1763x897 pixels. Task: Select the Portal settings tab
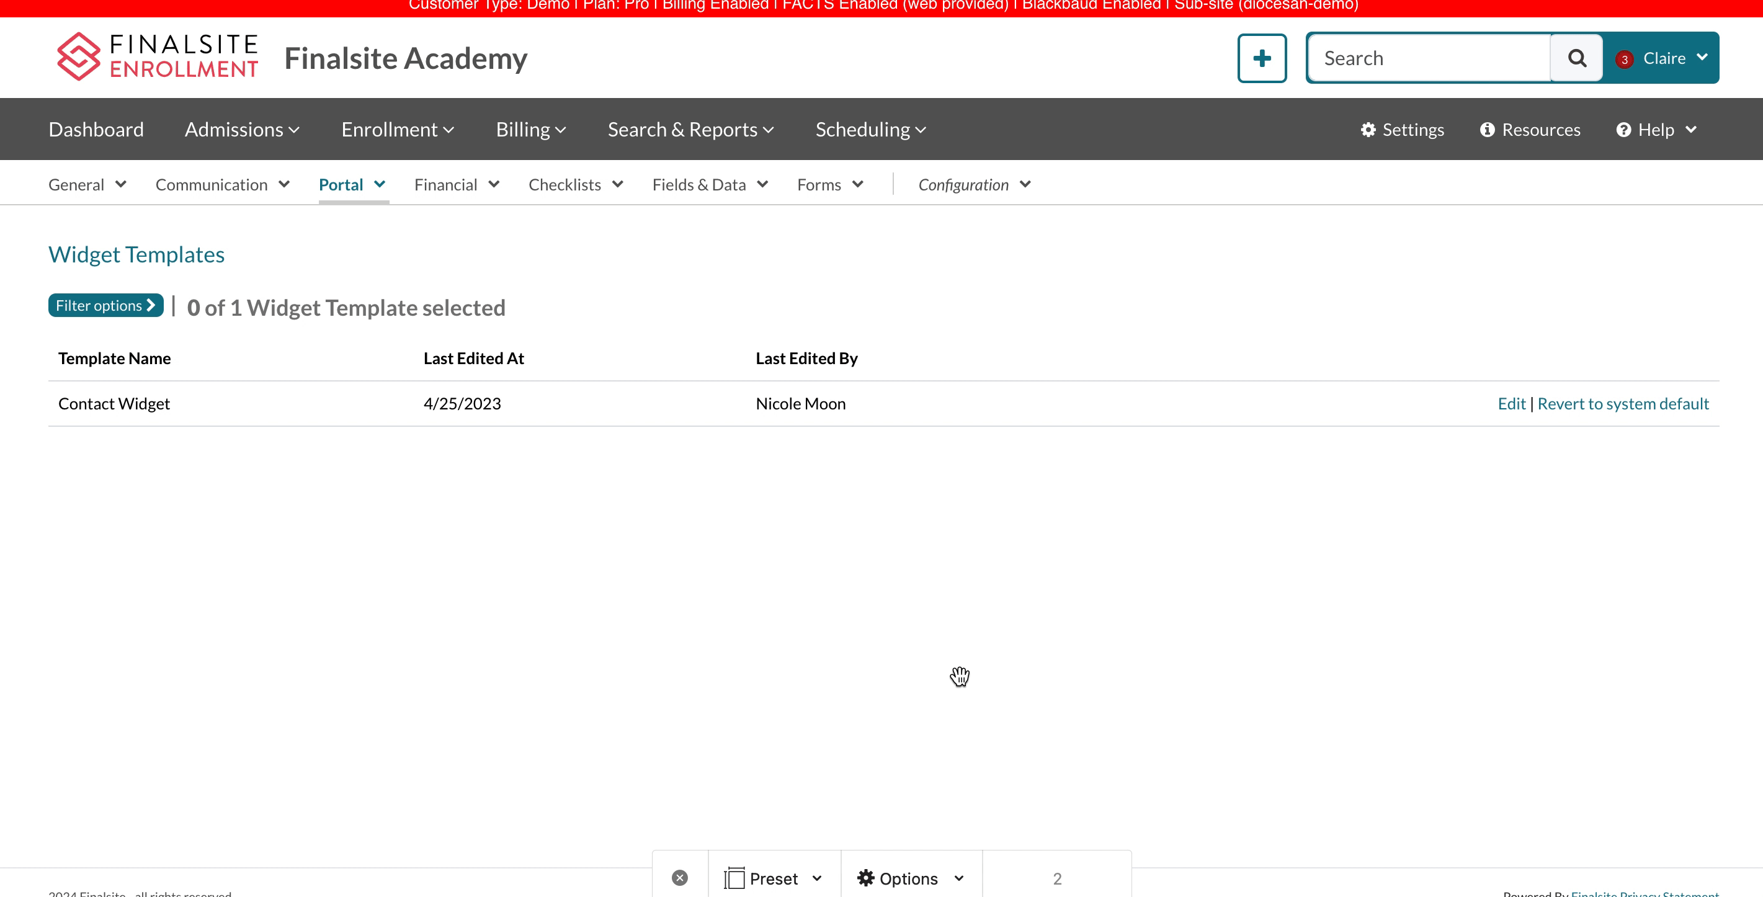coord(352,185)
